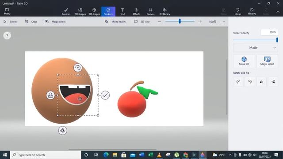283x159 pixels.
Task: Open Word from the taskbar
Action: pyautogui.click(x=141, y=155)
